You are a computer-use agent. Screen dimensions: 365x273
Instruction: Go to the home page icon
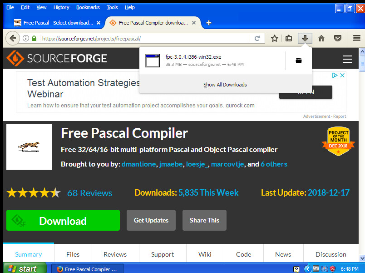[x=321, y=38]
